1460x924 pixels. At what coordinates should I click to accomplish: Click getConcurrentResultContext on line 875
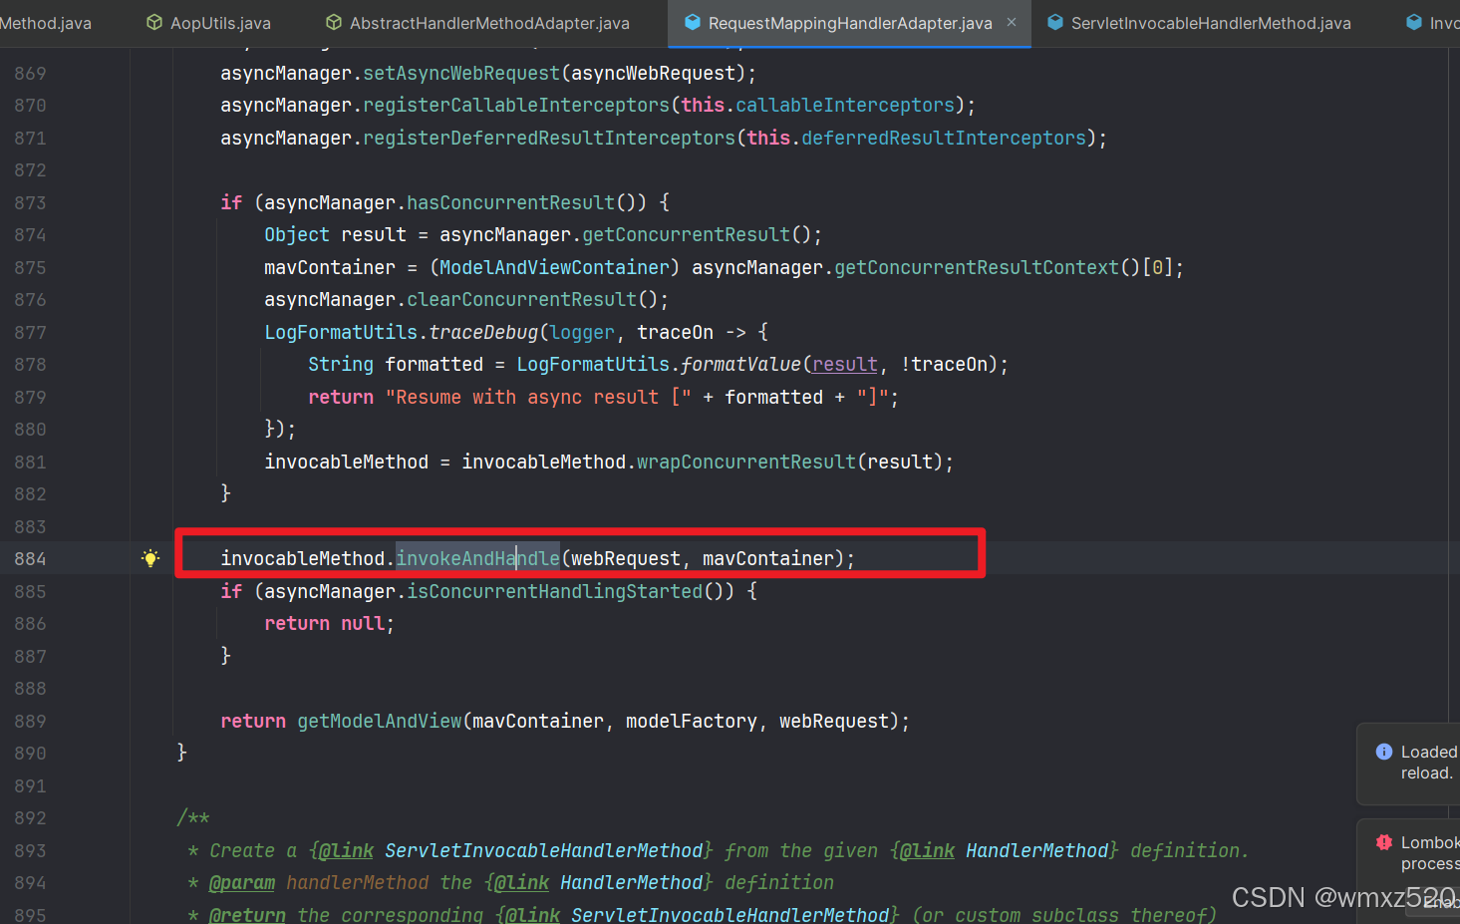click(977, 268)
